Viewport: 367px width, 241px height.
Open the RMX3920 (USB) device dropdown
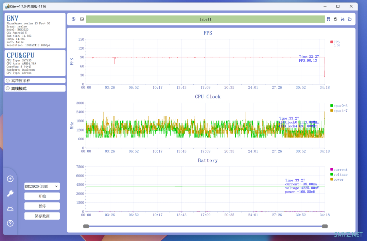[42, 186]
